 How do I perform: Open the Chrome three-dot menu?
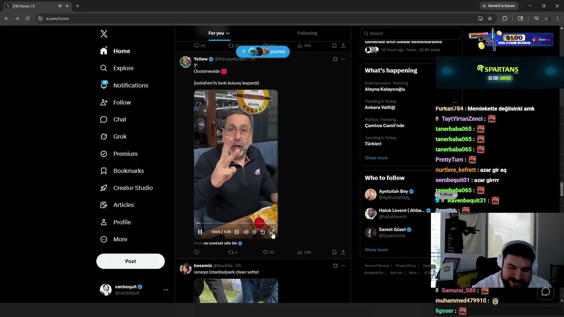pos(558,18)
